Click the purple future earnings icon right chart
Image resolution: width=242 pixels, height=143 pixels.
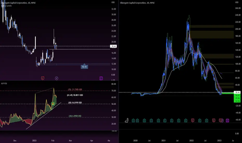coord(227,120)
